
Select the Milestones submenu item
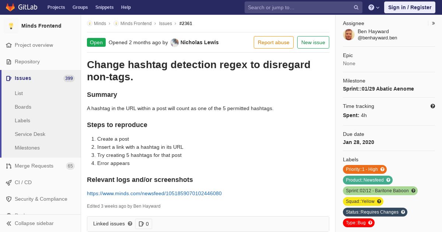[27, 148]
